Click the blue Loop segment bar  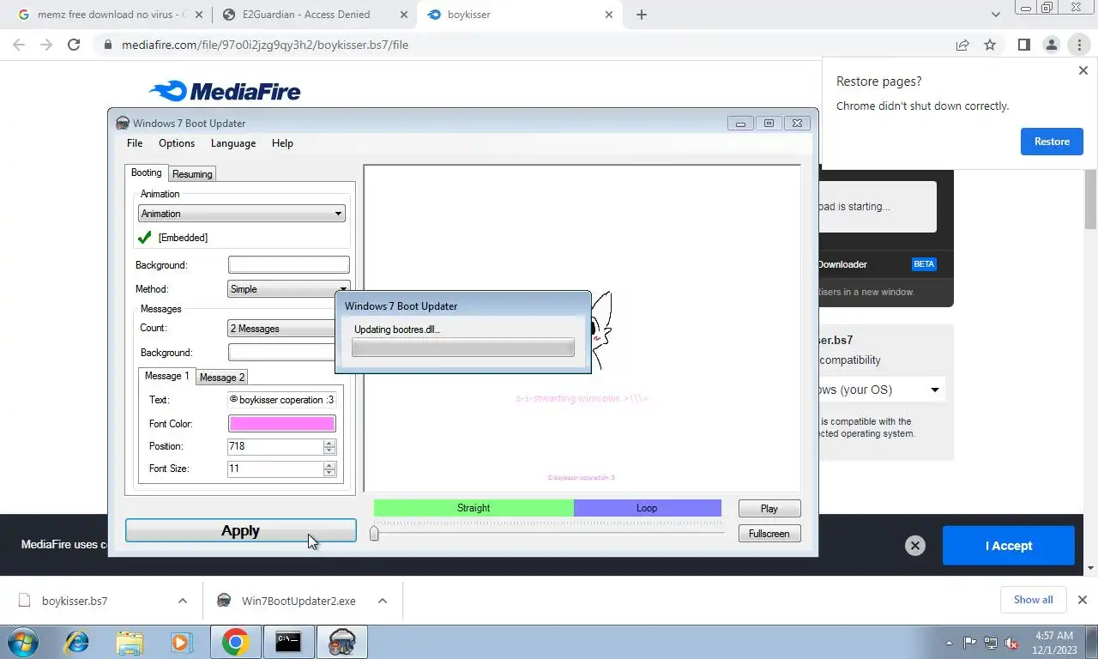tap(647, 508)
